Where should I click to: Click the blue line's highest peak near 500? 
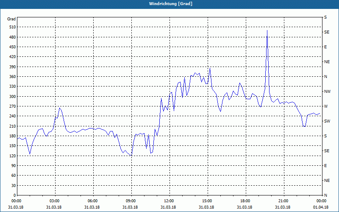[267, 31]
